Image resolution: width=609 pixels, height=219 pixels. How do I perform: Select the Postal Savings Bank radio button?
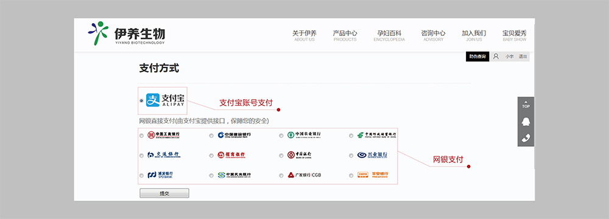[351, 136]
